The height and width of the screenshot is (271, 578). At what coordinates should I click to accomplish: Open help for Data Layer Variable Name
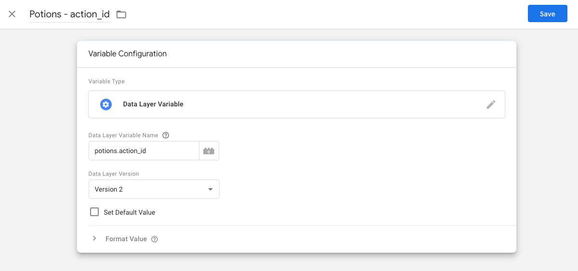pos(166,135)
